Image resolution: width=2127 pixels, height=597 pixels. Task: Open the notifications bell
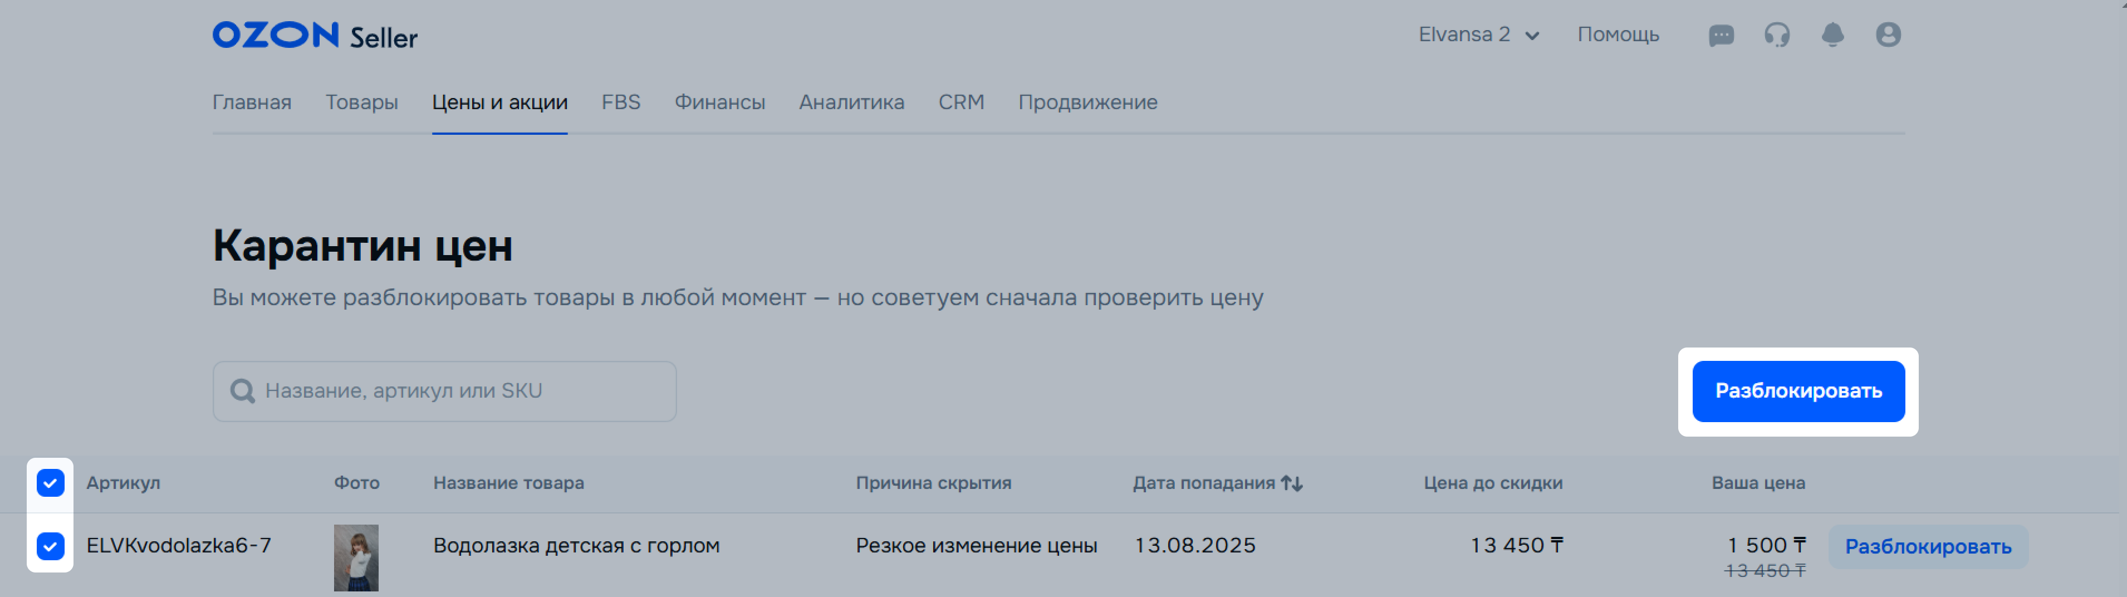[x=1832, y=35]
